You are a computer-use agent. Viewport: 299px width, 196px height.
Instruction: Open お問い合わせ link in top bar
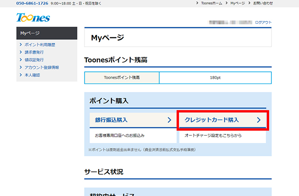pos(263,3)
